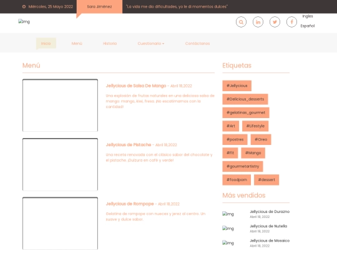Click the date Miércoles, 25 Mayo 2022
Image resolution: width=337 pixels, height=253 pixels.
coord(51,7)
